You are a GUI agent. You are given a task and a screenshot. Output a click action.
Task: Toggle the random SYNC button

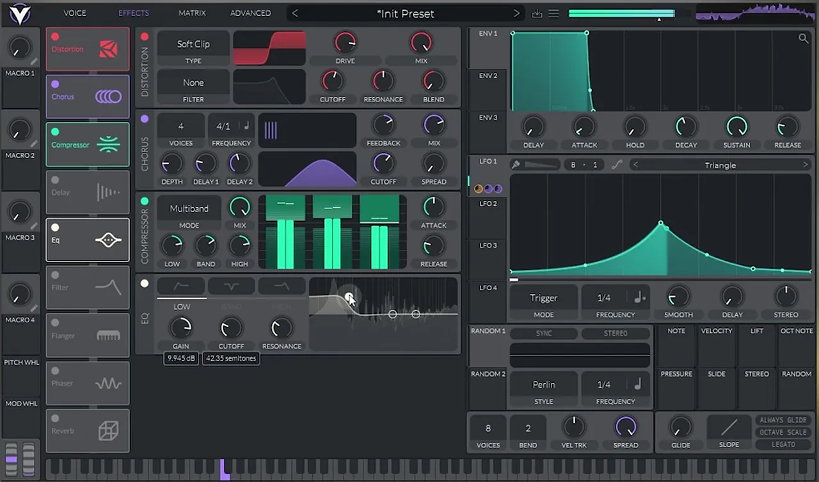544,333
